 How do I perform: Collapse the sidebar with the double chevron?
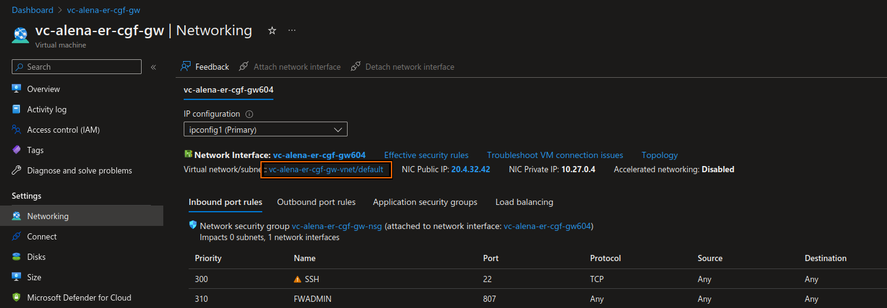click(x=153, y=67)
